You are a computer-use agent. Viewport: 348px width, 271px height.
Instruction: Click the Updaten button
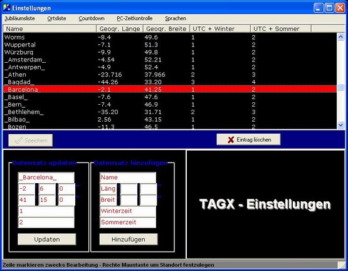point(47,239)
